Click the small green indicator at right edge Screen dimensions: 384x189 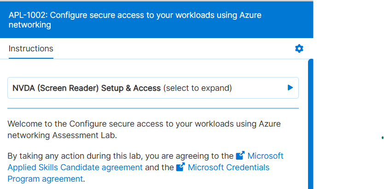383,137
